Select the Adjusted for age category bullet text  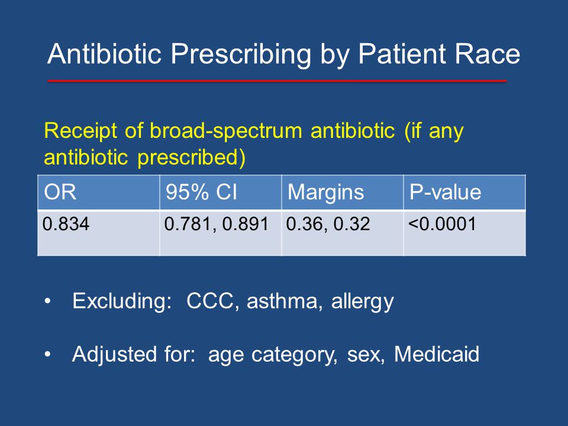(276, 354)
